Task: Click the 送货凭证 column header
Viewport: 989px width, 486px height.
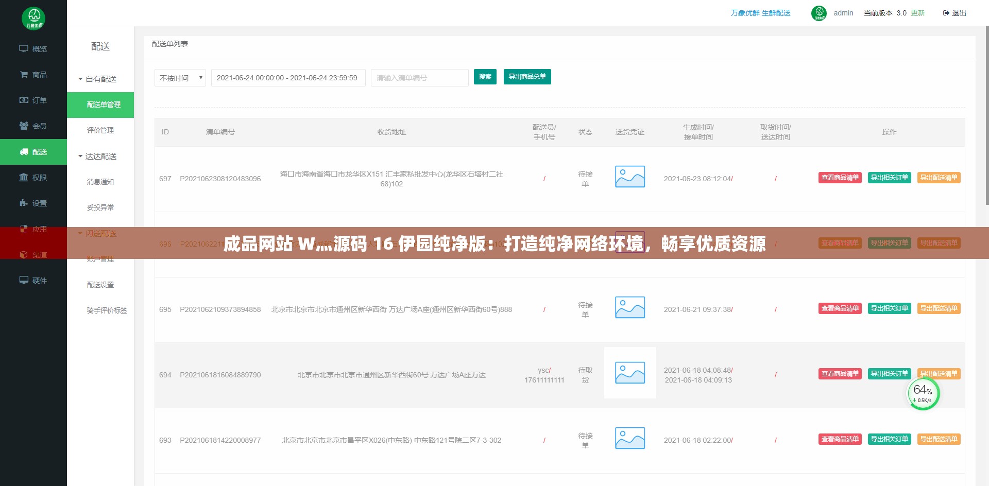Action: 630,132
